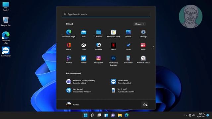Click the power button in Start menu
The width and height of the screenshot is (212, 119).
click(x=144, y=104)
